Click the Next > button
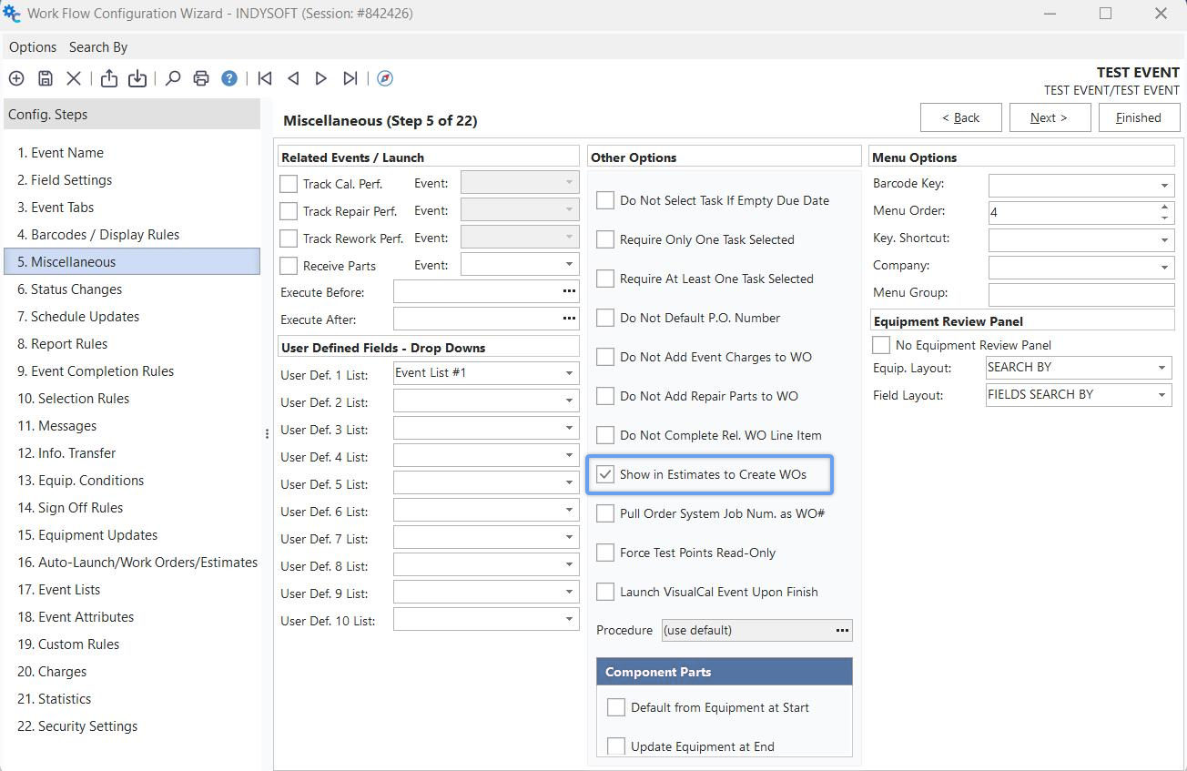The image size is (1187, 771). (1049, 117)
